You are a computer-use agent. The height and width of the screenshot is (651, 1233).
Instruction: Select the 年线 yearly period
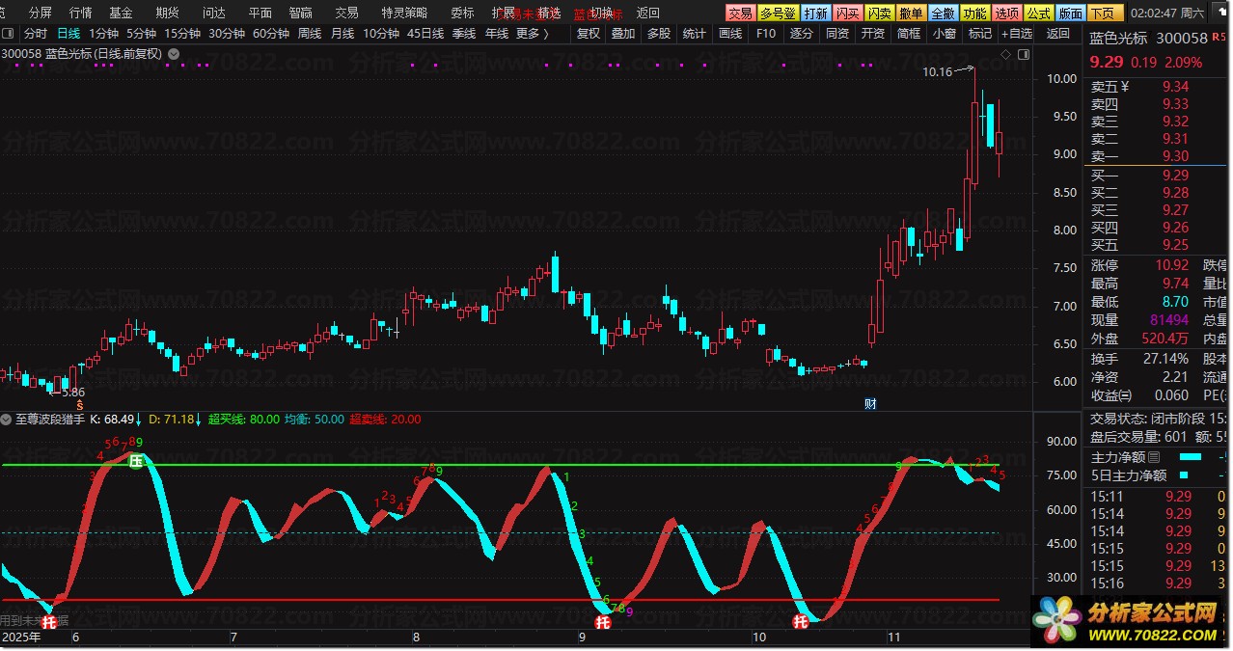pyautogui.click(x=497, y=34)
